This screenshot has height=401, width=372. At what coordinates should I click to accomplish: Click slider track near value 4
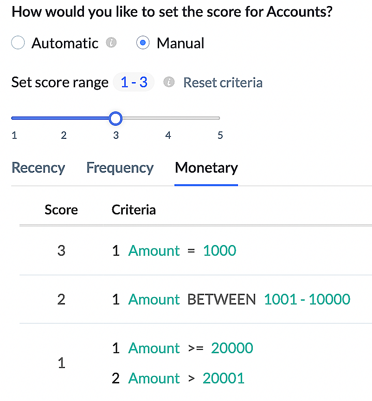click(x=168, y=118)
